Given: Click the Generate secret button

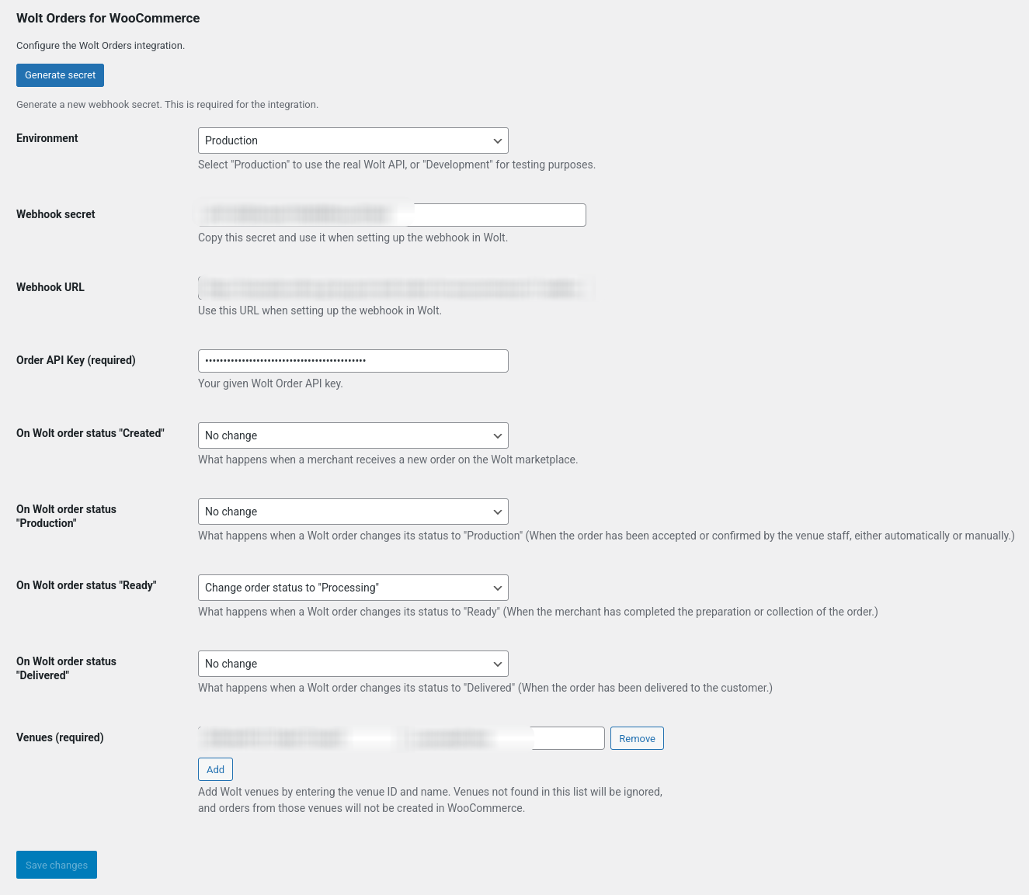Looking at the screenshot, I should tap(60, 75).
